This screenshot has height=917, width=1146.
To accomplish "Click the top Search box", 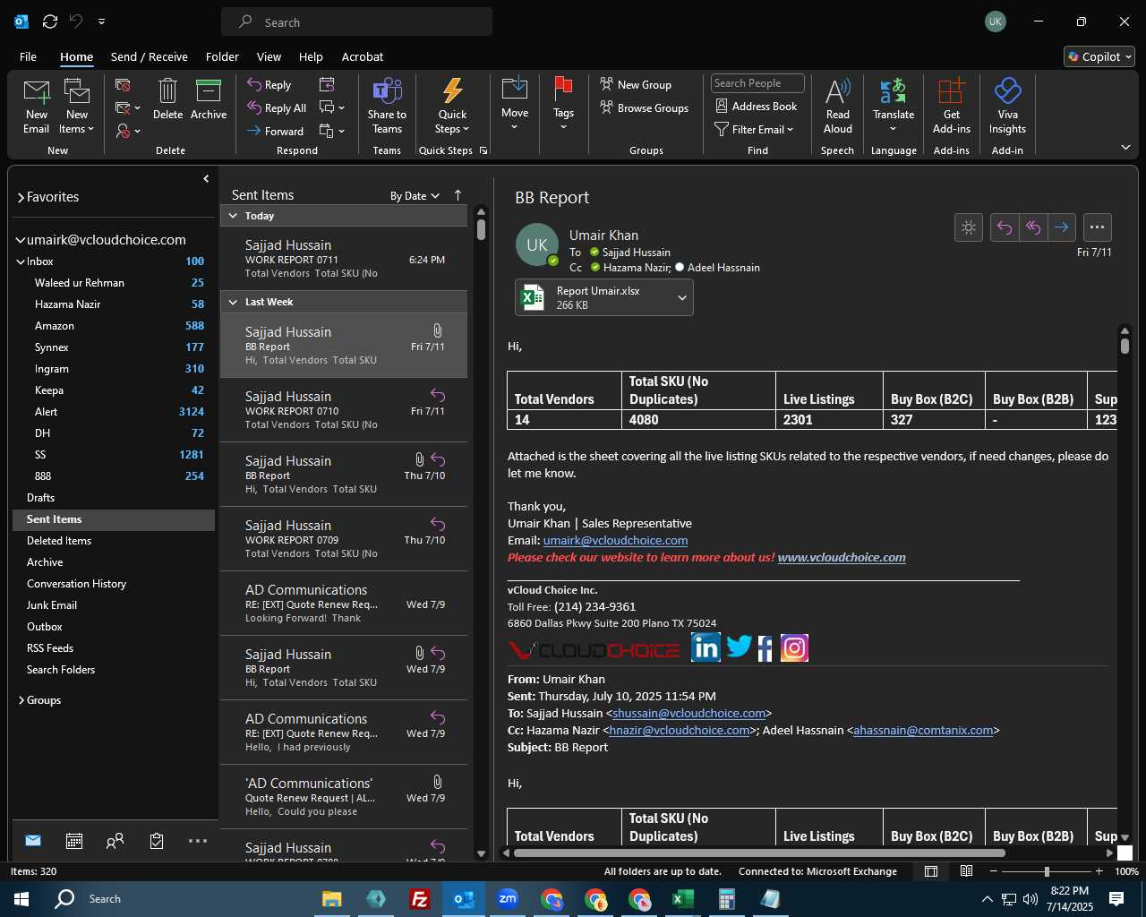I will coord(356,22).
